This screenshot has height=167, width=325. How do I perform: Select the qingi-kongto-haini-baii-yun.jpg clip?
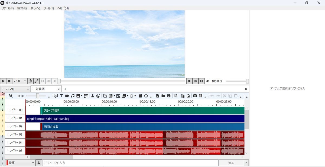coord(135,119)
